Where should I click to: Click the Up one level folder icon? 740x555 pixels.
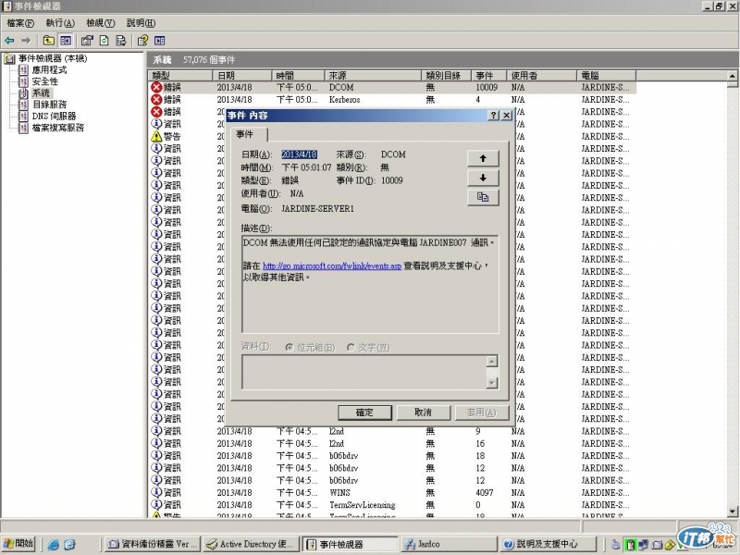49,41
